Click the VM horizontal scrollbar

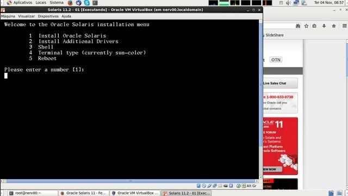coord(130,181)
